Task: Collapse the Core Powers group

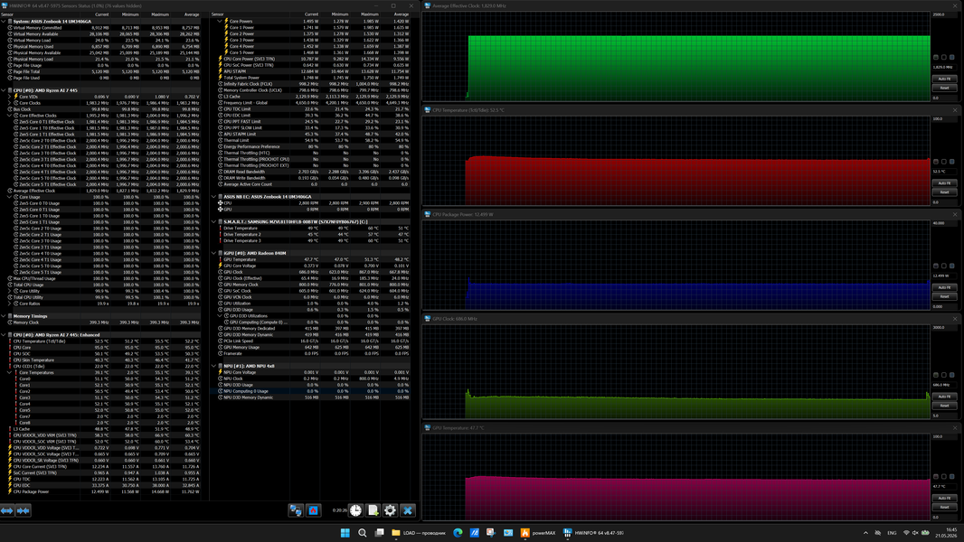Action: click(x=220, y=22)
